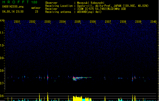
Task: Click the 1.0 frequency axis label
Action: tap(2, 45)
